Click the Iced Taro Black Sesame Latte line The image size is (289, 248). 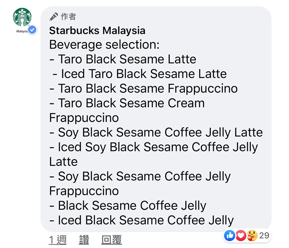click(x=139, y=74)
